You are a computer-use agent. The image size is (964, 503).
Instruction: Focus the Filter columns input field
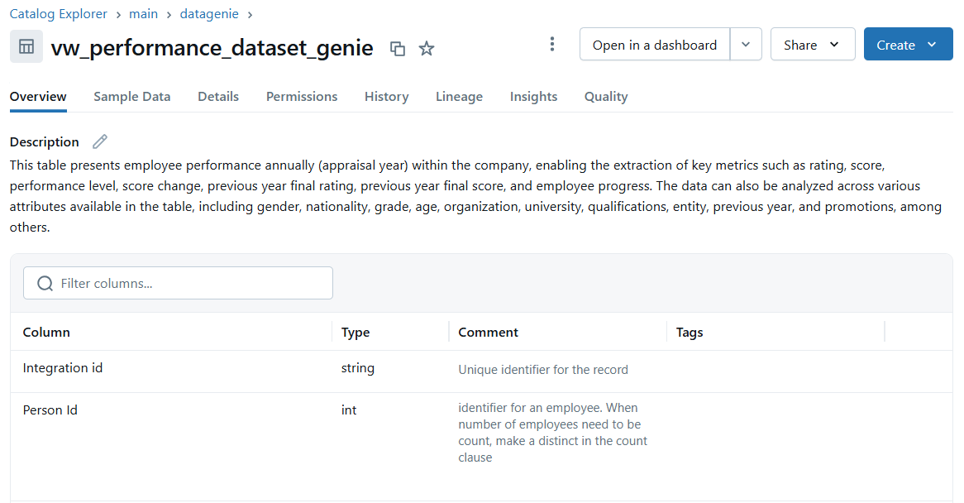point(190,284)
